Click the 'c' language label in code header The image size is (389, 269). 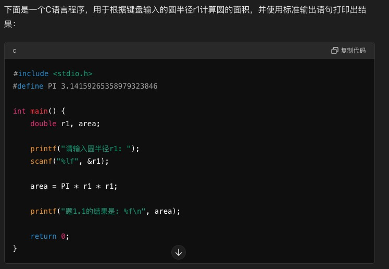(x=15, y=51)
